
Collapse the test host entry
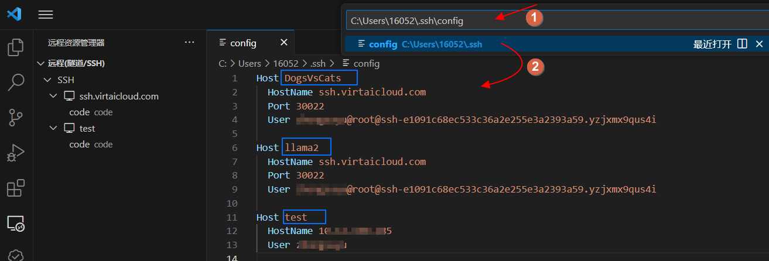point(54,128)
